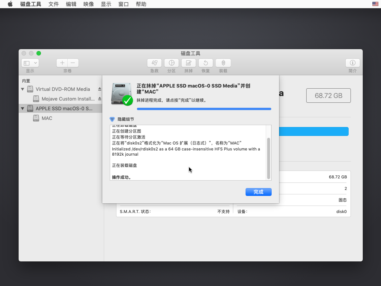381x286 pixels.
Task: Open the 显示 menu in menu bar
Action: (106, 4)
